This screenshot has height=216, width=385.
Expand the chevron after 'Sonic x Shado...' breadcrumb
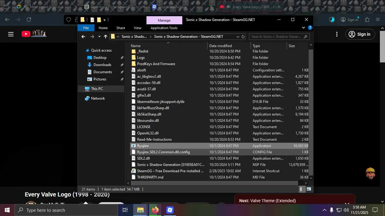150,37
